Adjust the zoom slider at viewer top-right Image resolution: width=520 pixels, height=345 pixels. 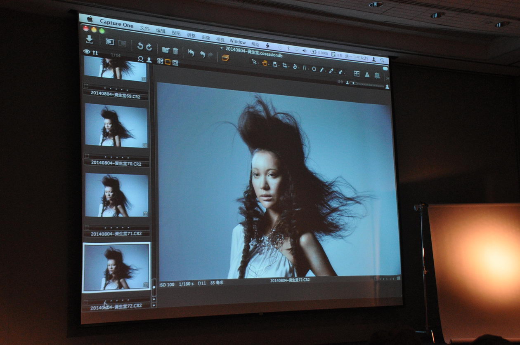coord(366,84)
